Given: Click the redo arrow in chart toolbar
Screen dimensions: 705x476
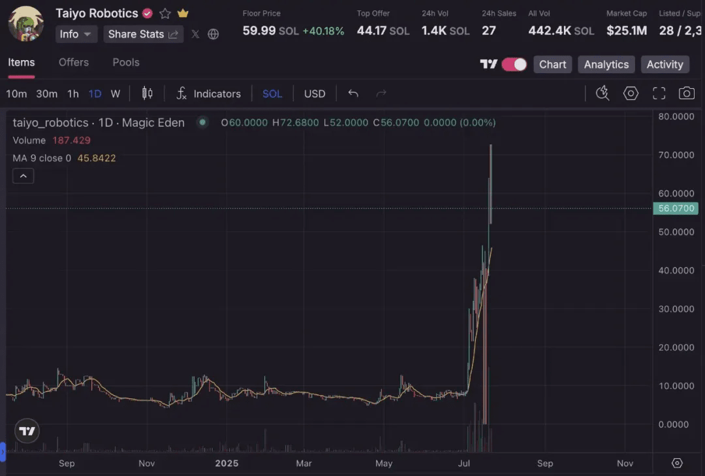Looking at the screenshot, I should (x=381, y=93).
